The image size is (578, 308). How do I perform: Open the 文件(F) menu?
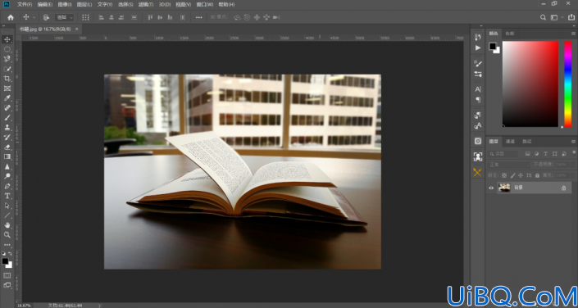[25, 4]
